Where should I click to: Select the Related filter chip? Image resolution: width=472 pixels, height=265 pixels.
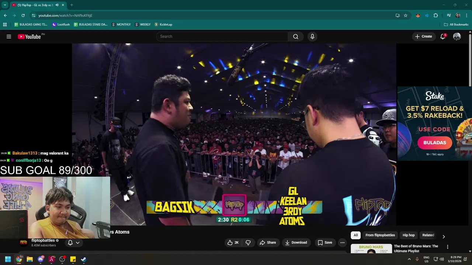tap(428, 235)
